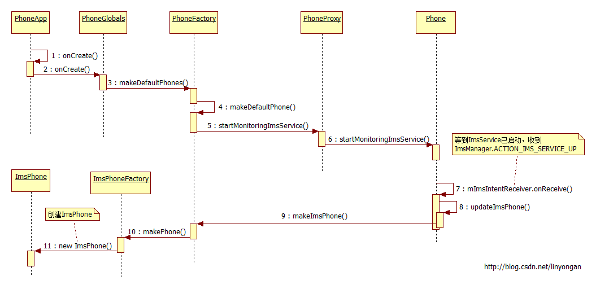This screenshot has width=596, height=289.
Task: Select the '创建ImsPhone' note
Action: (73, 214)
